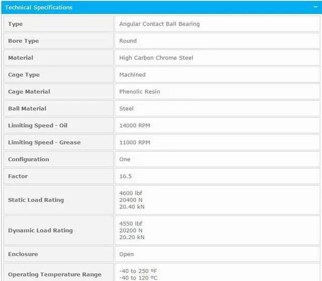
Task: Click the Static Load Rating label
Action: click(36, 200)
